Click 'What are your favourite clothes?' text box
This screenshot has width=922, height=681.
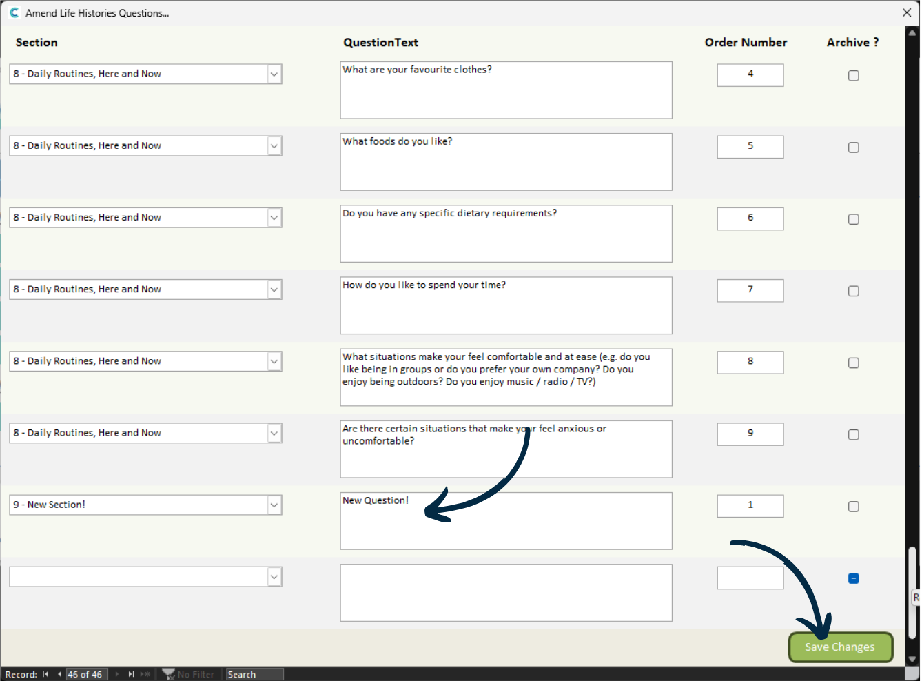point(506,90)
